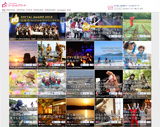
Task: Click the gold thumbs-up trophy icon in the banner
Action: point(15,19)
